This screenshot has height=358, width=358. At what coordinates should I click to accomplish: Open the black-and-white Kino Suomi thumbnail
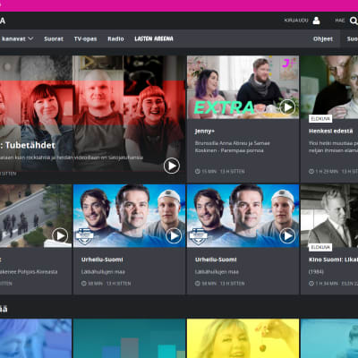(x=329, y=216)
